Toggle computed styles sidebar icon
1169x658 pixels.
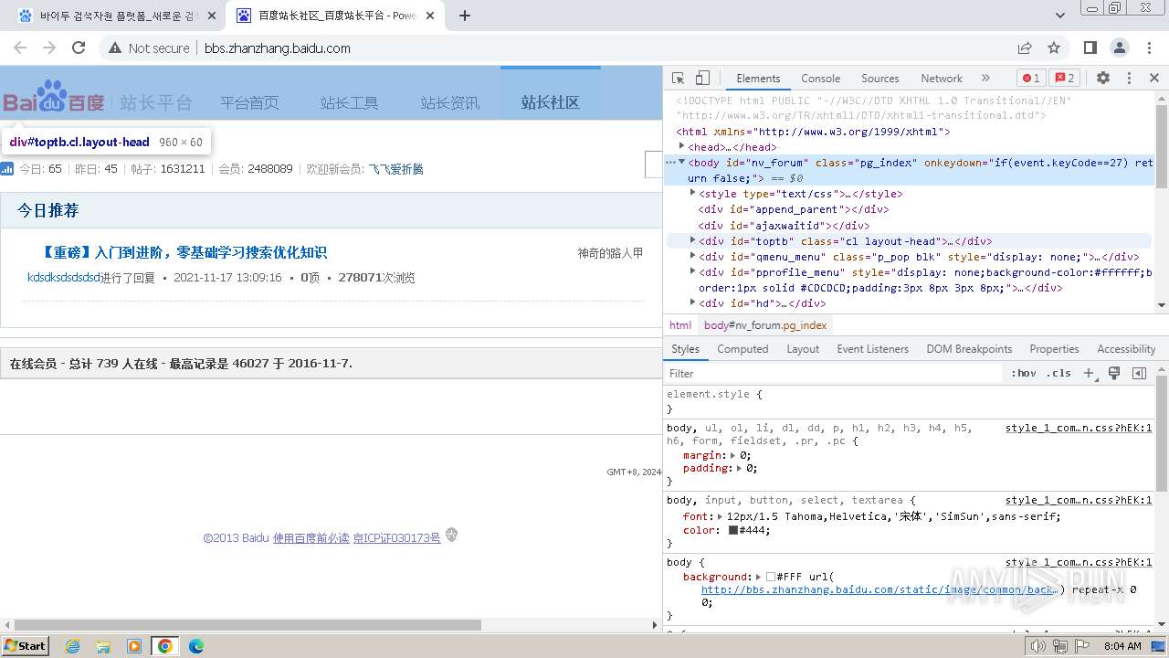click(1139, 373)
